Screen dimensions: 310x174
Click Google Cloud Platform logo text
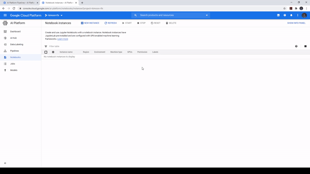[x=26, y=15]
